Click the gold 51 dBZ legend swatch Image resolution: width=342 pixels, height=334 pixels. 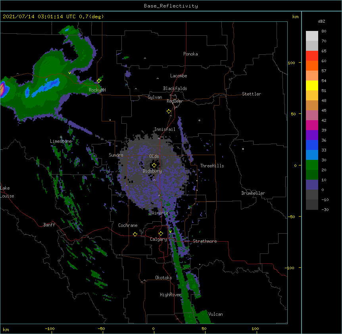[x=312, y=95]
